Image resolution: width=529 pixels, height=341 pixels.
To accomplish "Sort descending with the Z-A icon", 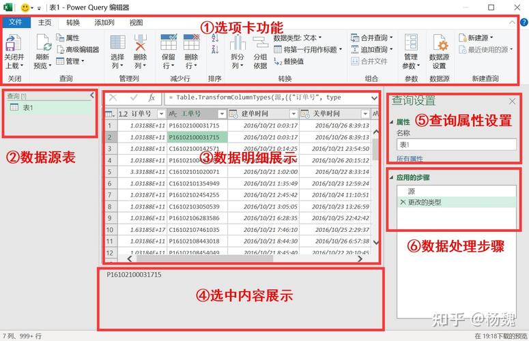I will tap(215, 50).
